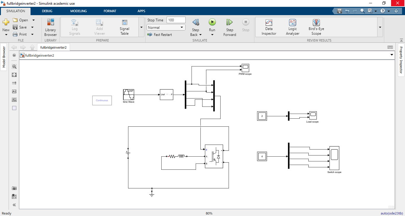Open the model path dropdown arrow
This screenshot has height=216, width=405.
(x=392, y=55)
